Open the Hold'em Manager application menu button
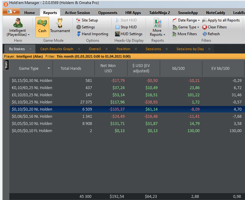 pyautogui.click(x=11, y=12)
